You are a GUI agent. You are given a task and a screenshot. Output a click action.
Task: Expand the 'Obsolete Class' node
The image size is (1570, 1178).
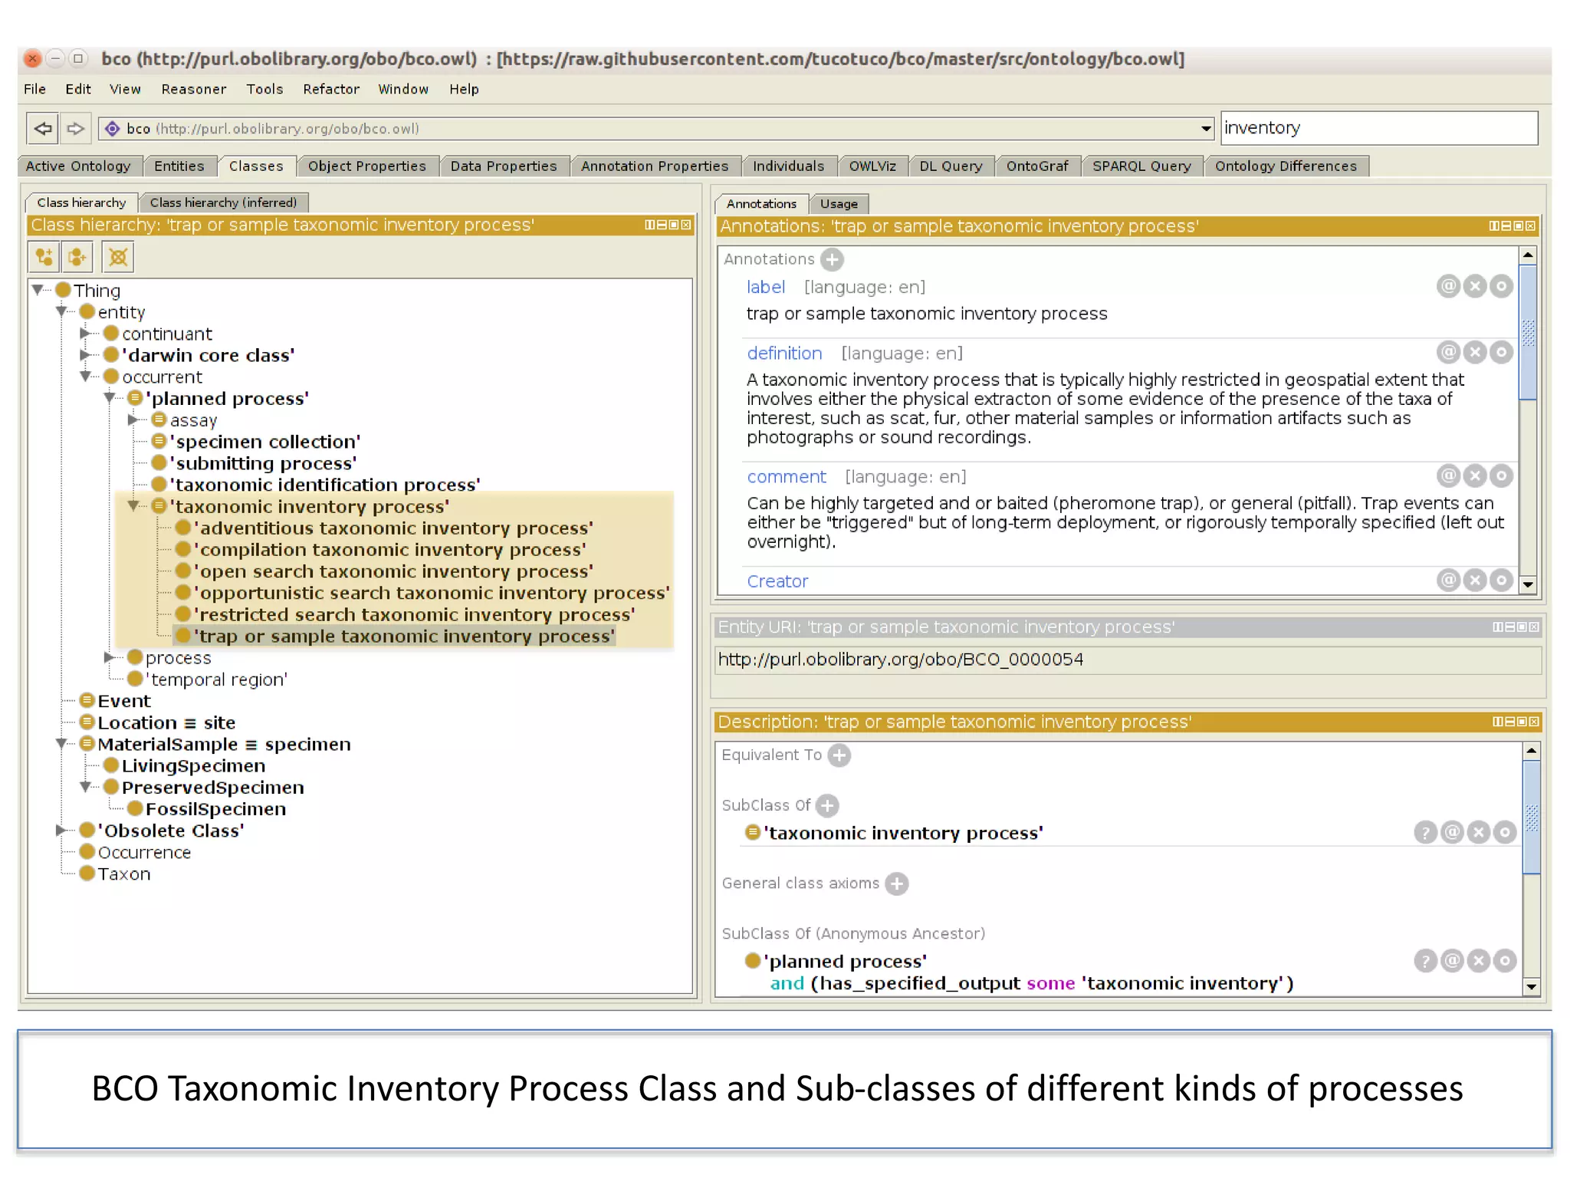coord(61,831)
